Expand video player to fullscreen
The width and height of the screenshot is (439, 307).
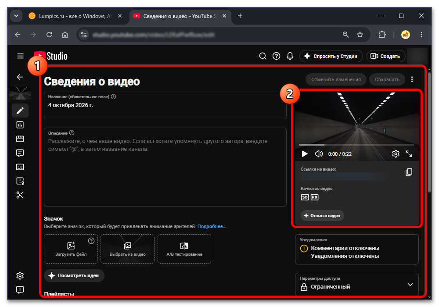point(409,154)
